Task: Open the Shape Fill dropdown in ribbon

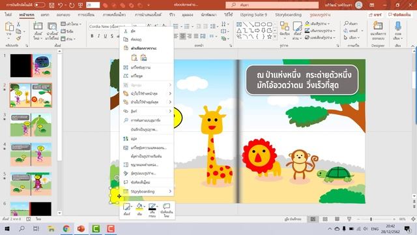Action: click(x=318, y=23)
